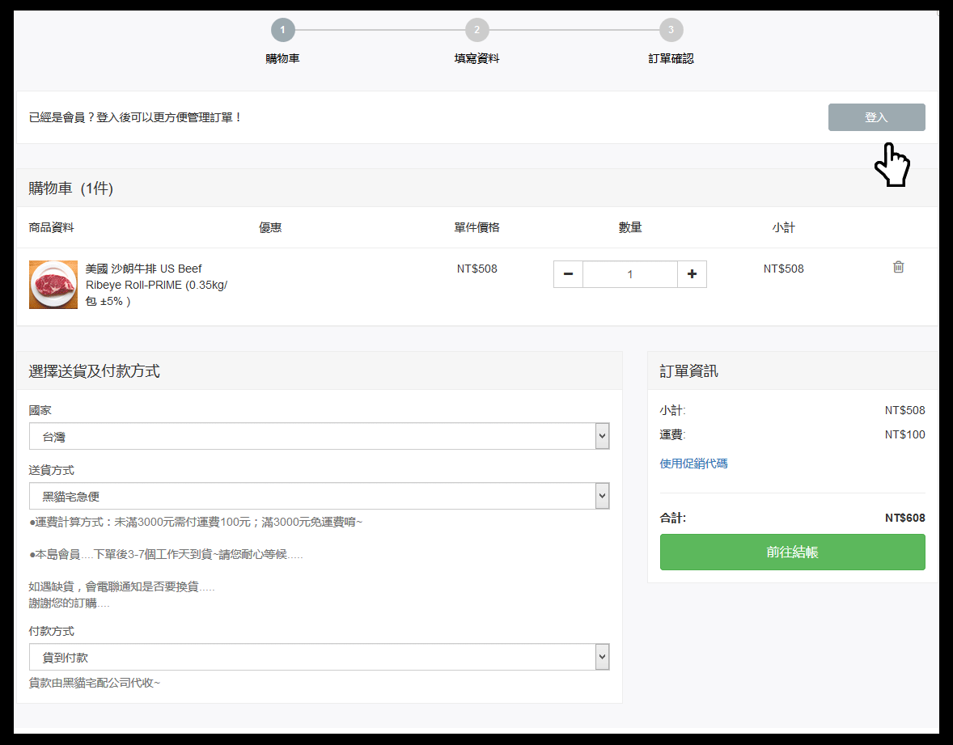
Task: Click the 購物車 step label
Action: 282,59
